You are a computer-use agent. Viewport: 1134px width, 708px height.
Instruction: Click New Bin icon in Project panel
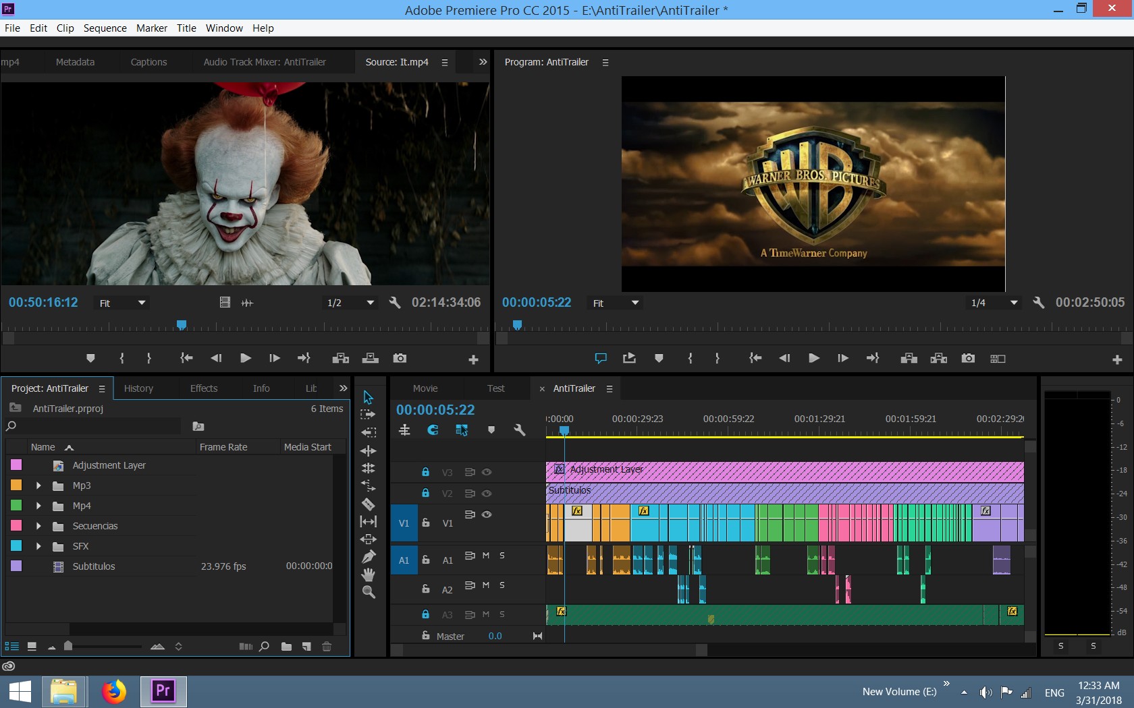click(286, 647)
